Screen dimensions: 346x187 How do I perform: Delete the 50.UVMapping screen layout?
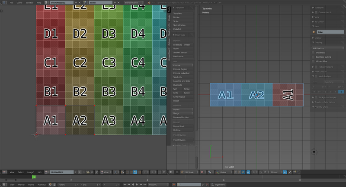pos(80,3)
